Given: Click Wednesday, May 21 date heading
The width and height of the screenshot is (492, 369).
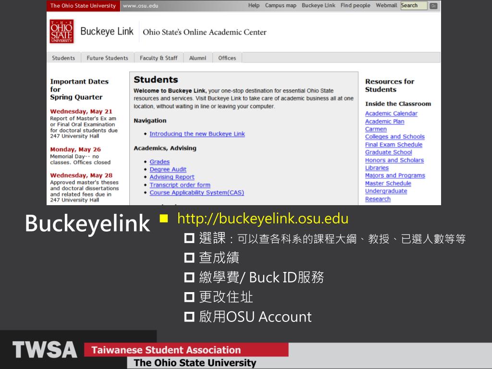Looking at the screenshot, I should pyautogui.click(x=81, y=111).
